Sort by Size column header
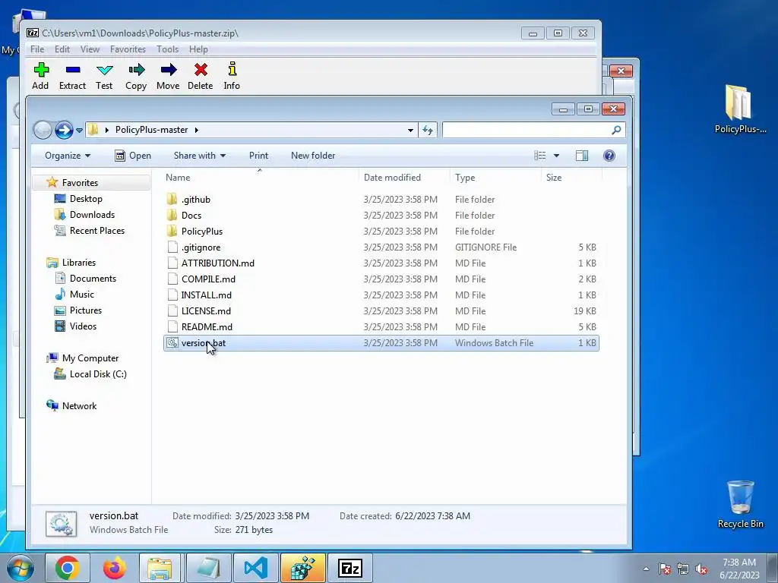The image size is (778, 583). point(571,178)
